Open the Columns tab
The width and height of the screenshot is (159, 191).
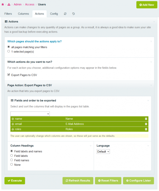pyautogui.click(x=23, y=14)
